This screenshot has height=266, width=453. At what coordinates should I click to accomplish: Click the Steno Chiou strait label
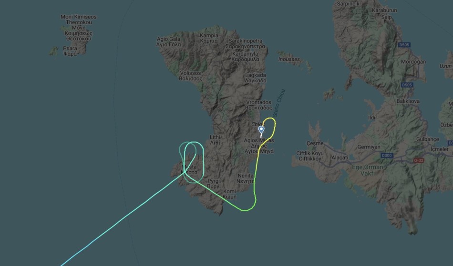tap(279, 103)
